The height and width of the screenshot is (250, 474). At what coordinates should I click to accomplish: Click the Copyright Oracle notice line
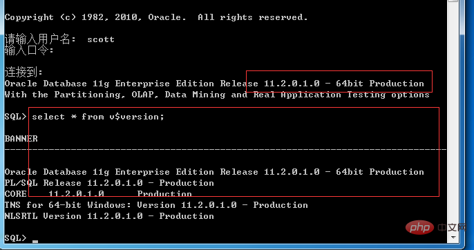[156, 17]
